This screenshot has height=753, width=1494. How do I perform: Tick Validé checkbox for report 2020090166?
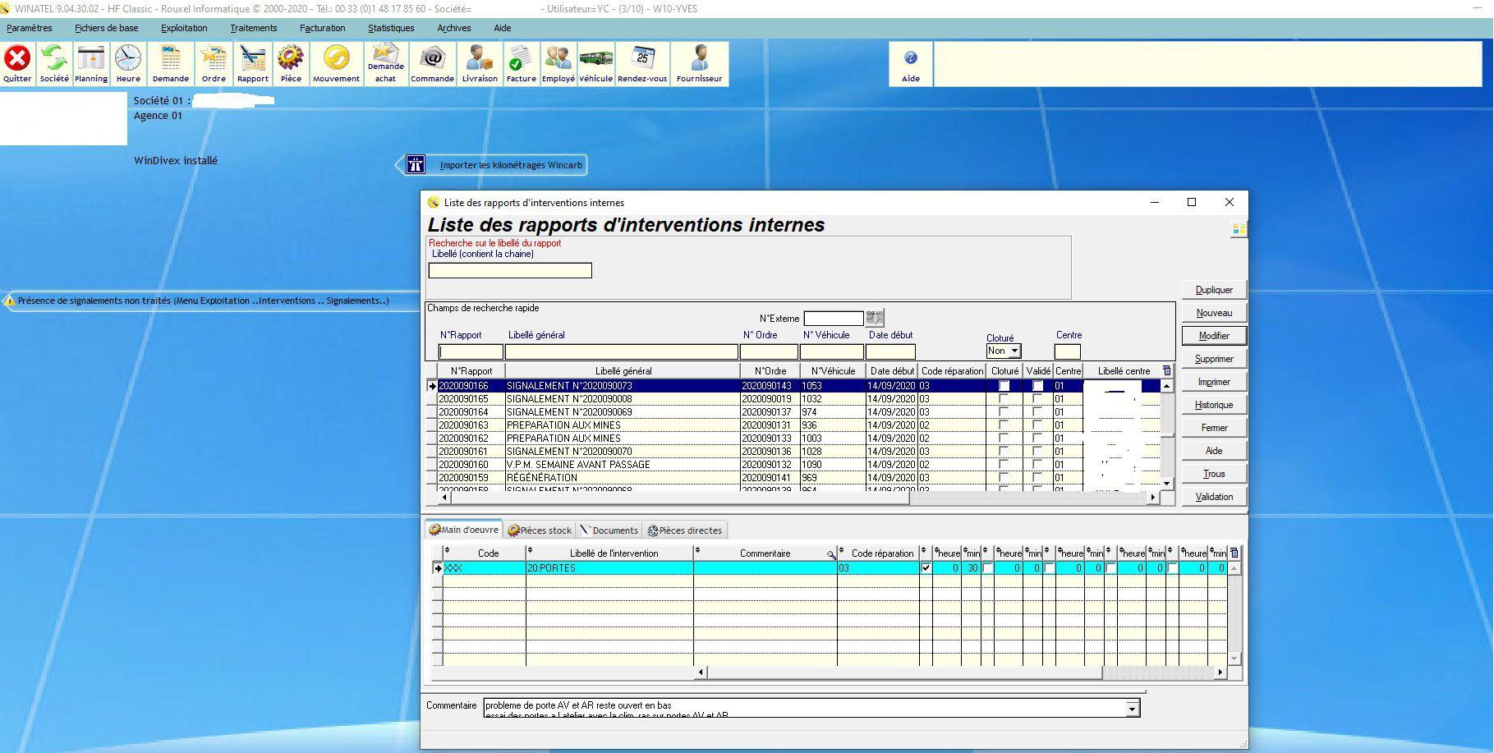[x=1038, y=386]
